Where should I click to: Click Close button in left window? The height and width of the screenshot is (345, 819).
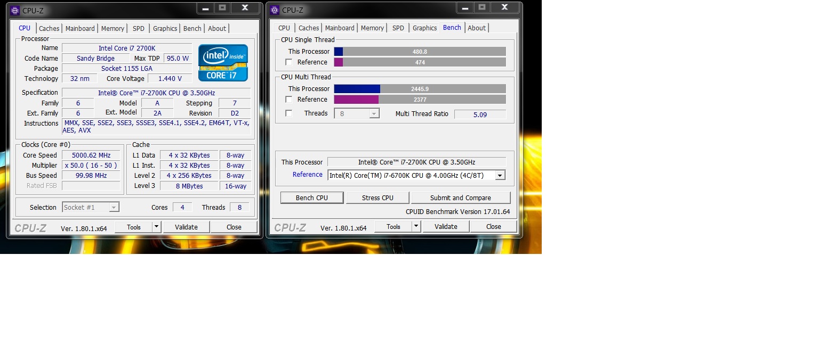pyautogui.click(x=234, y=227)
